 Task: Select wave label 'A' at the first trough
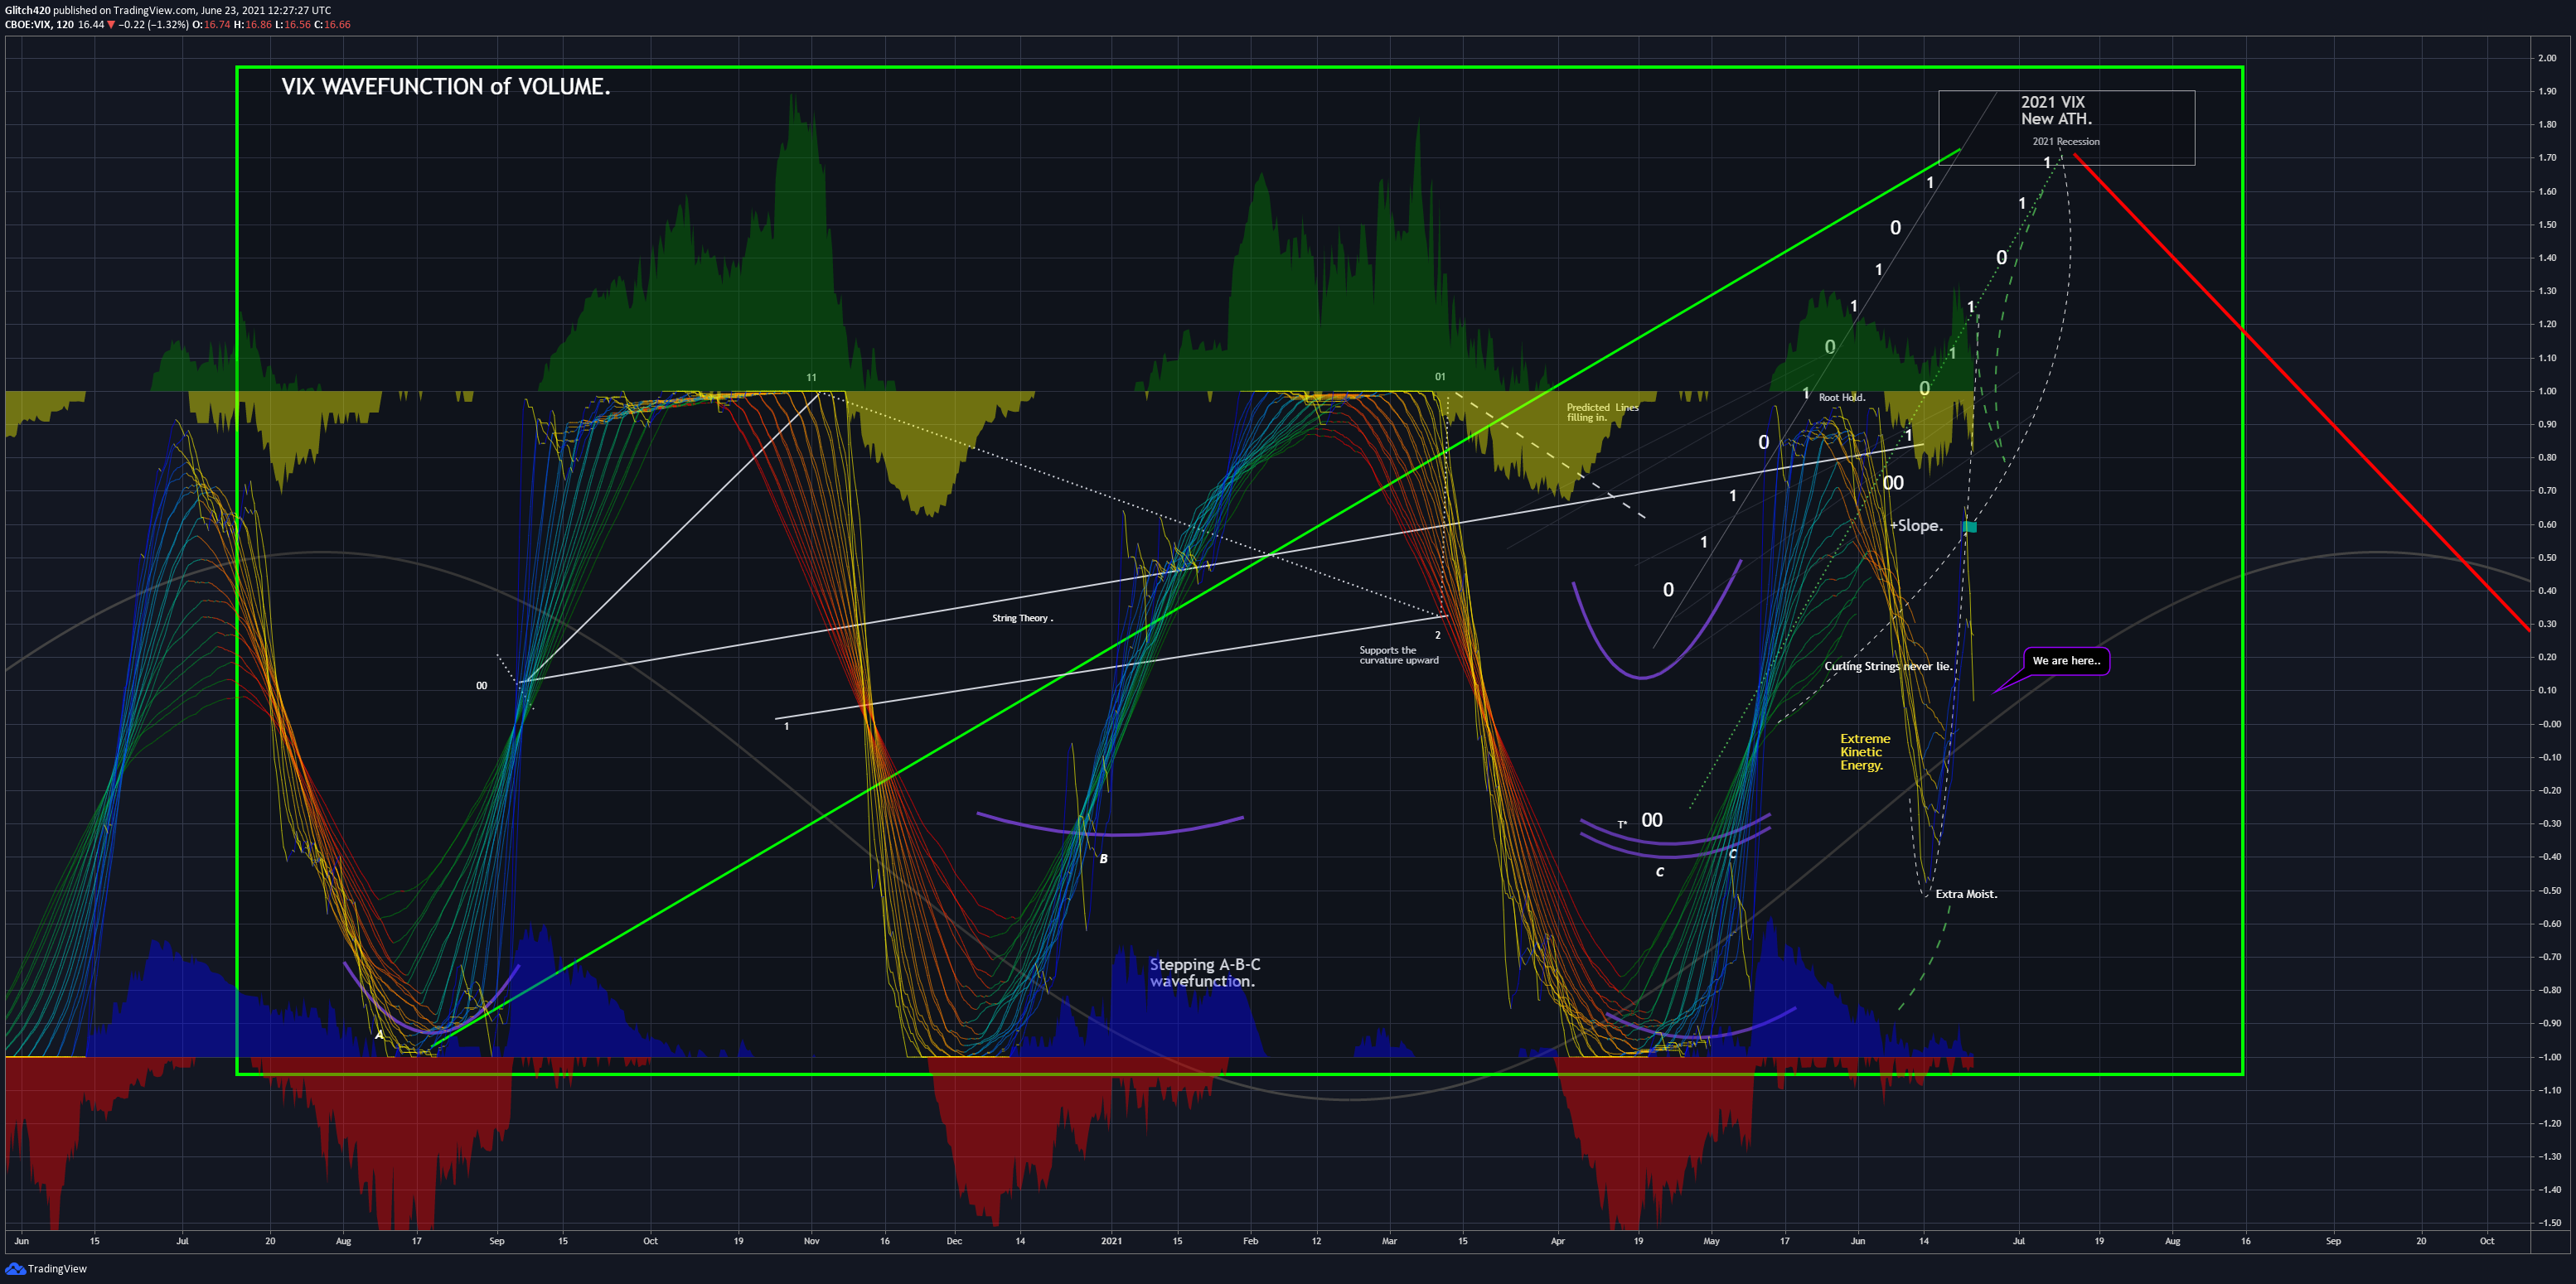[x=379, y=1034]
